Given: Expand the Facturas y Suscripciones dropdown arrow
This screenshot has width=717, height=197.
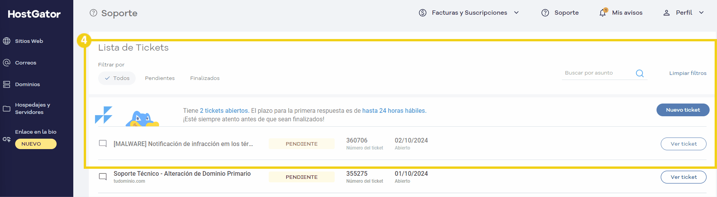Looking at the screenshot, I should tap(517, 13).
